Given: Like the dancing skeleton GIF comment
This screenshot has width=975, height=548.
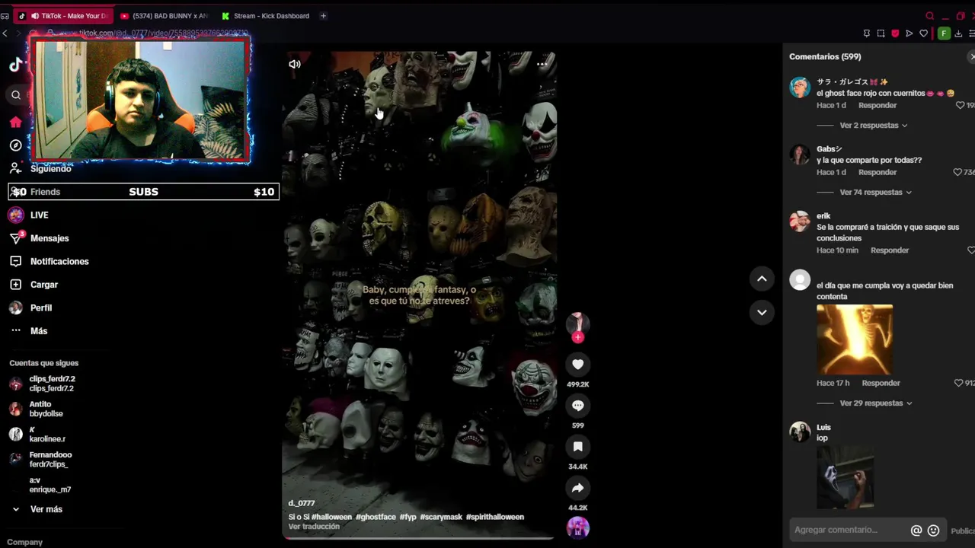Looking at the screenshot, I should pyautogui.click(x=958, y=383).
